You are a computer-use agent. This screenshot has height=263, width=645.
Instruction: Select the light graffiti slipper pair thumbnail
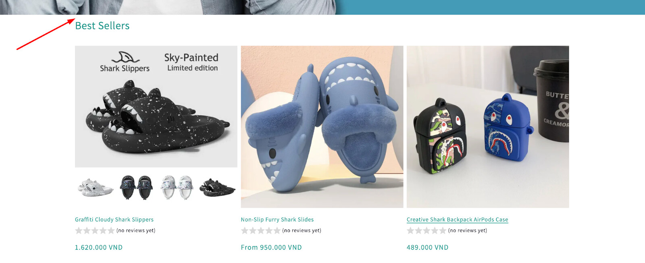point(177,188)
